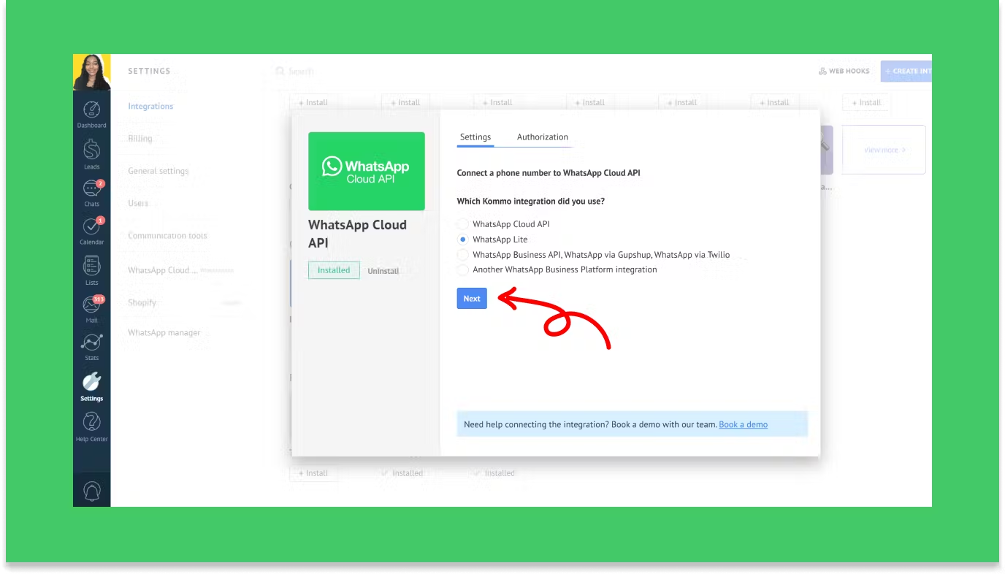Screen dimensions: 1005x574
Task: Click the Settings wrench icon in sidebar
Action: pos(92,382)
